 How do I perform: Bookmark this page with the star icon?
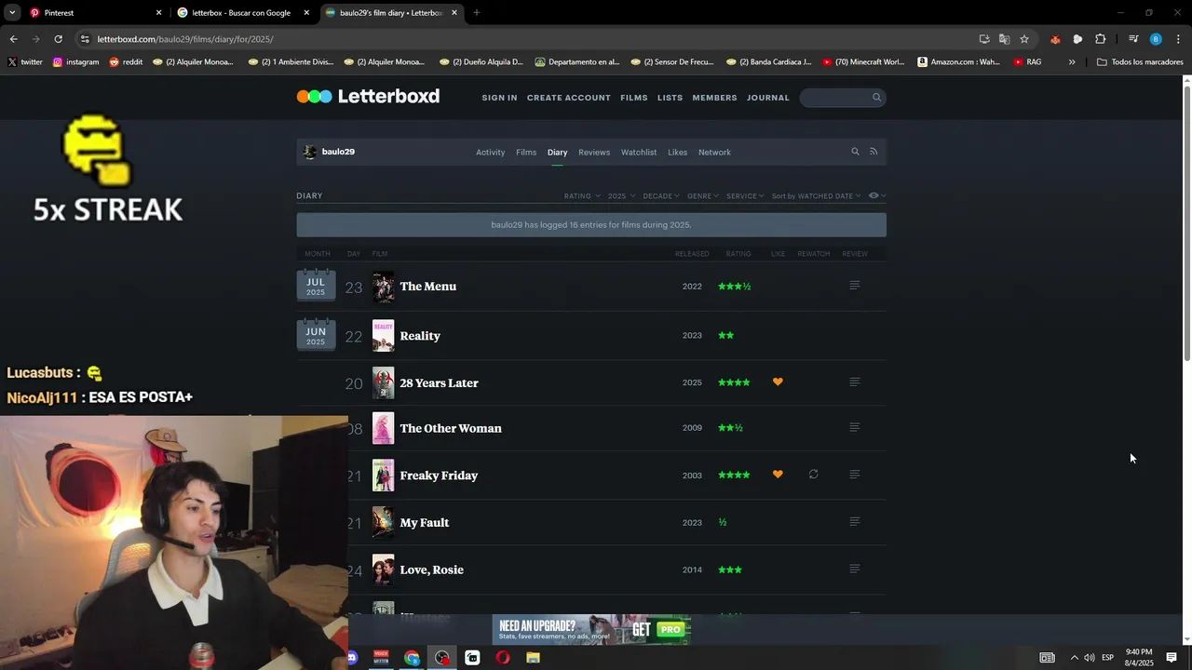pyautogui.click(x=1024, y=39)
